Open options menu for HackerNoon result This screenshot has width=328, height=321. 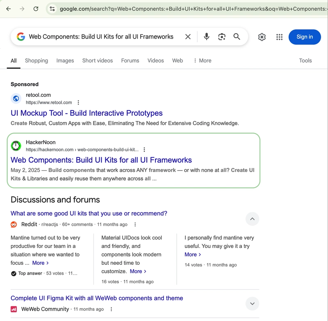144,149
